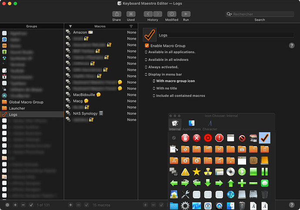300x210 pixels.
Task: Choose the blue network globe icon
Action: (x=230, y=195)
